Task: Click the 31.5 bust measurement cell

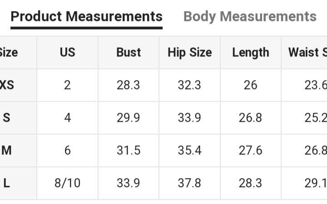Action: [x=129, y=150]
